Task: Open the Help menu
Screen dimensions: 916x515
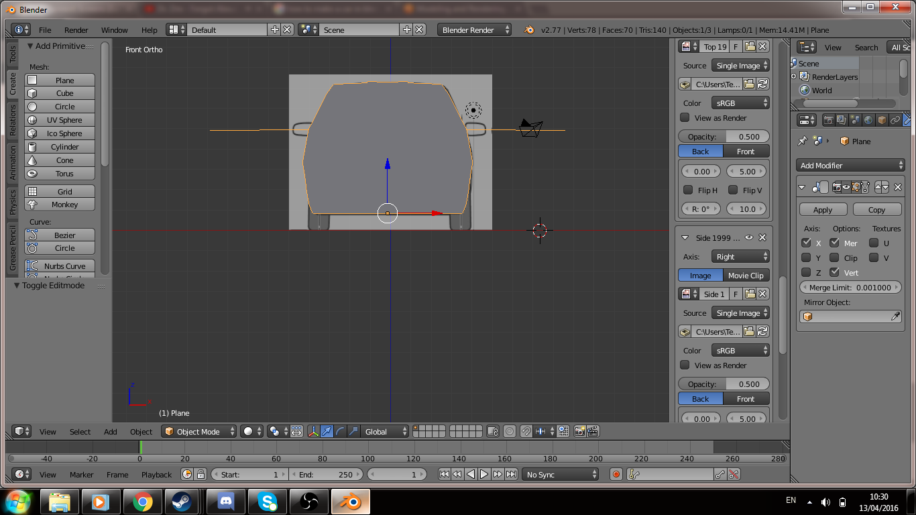Action: 149,30
